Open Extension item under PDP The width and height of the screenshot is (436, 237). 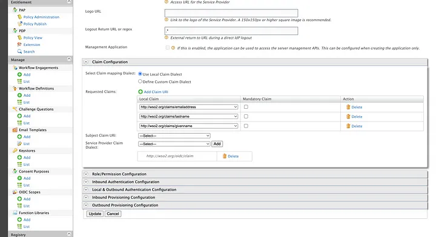point(31,44)
